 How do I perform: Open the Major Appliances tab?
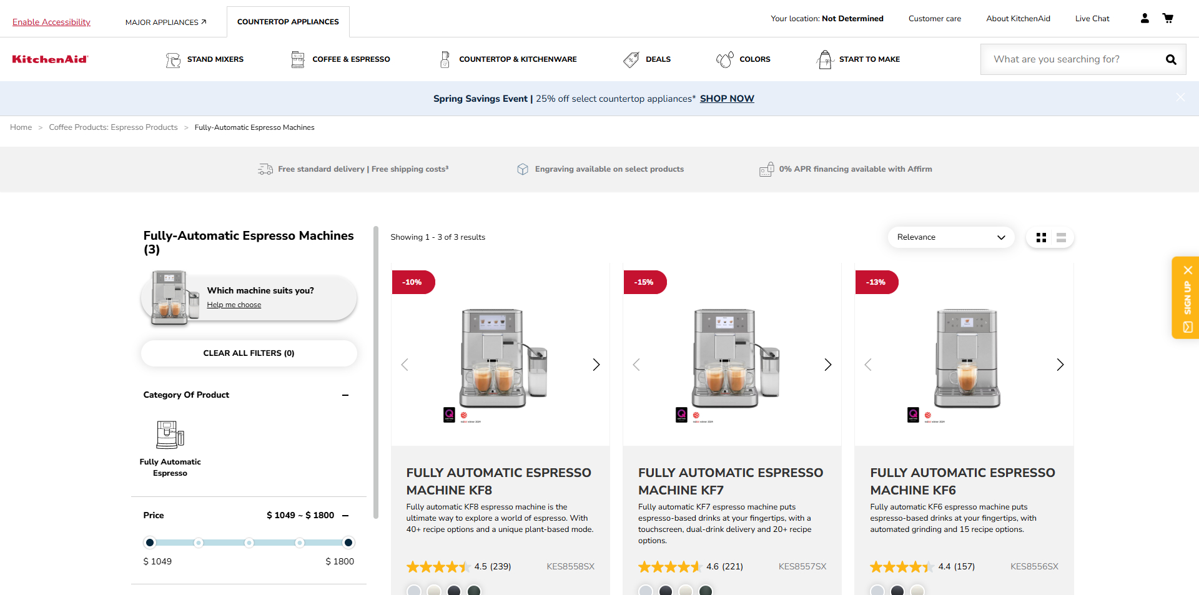point(165,22)
